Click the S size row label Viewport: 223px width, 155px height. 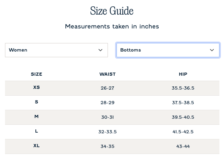point(36,102)
